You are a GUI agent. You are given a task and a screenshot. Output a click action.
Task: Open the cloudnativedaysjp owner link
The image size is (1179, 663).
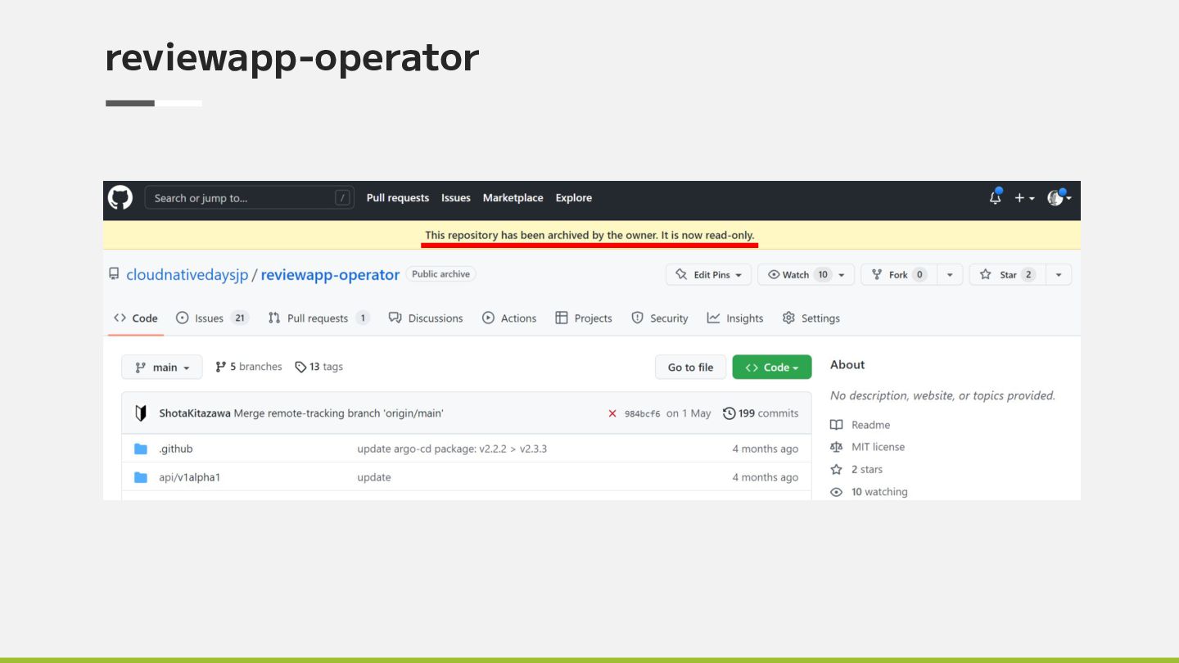point(187,275)
